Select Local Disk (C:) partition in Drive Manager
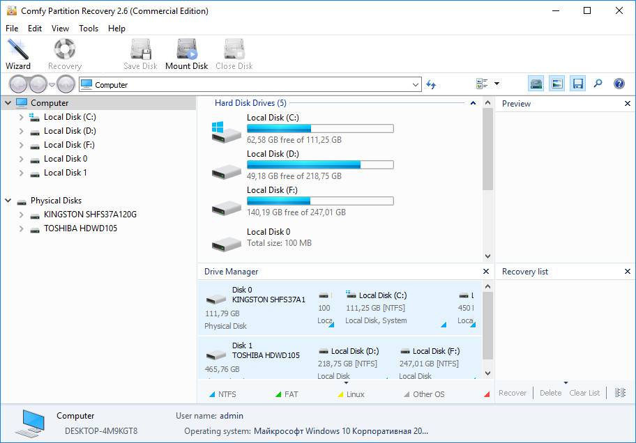This screenshot has width=636, height=443. (x=395, y=308)
